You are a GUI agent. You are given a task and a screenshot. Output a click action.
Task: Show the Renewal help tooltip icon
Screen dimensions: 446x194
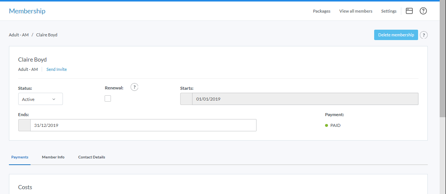click(134, 87)
